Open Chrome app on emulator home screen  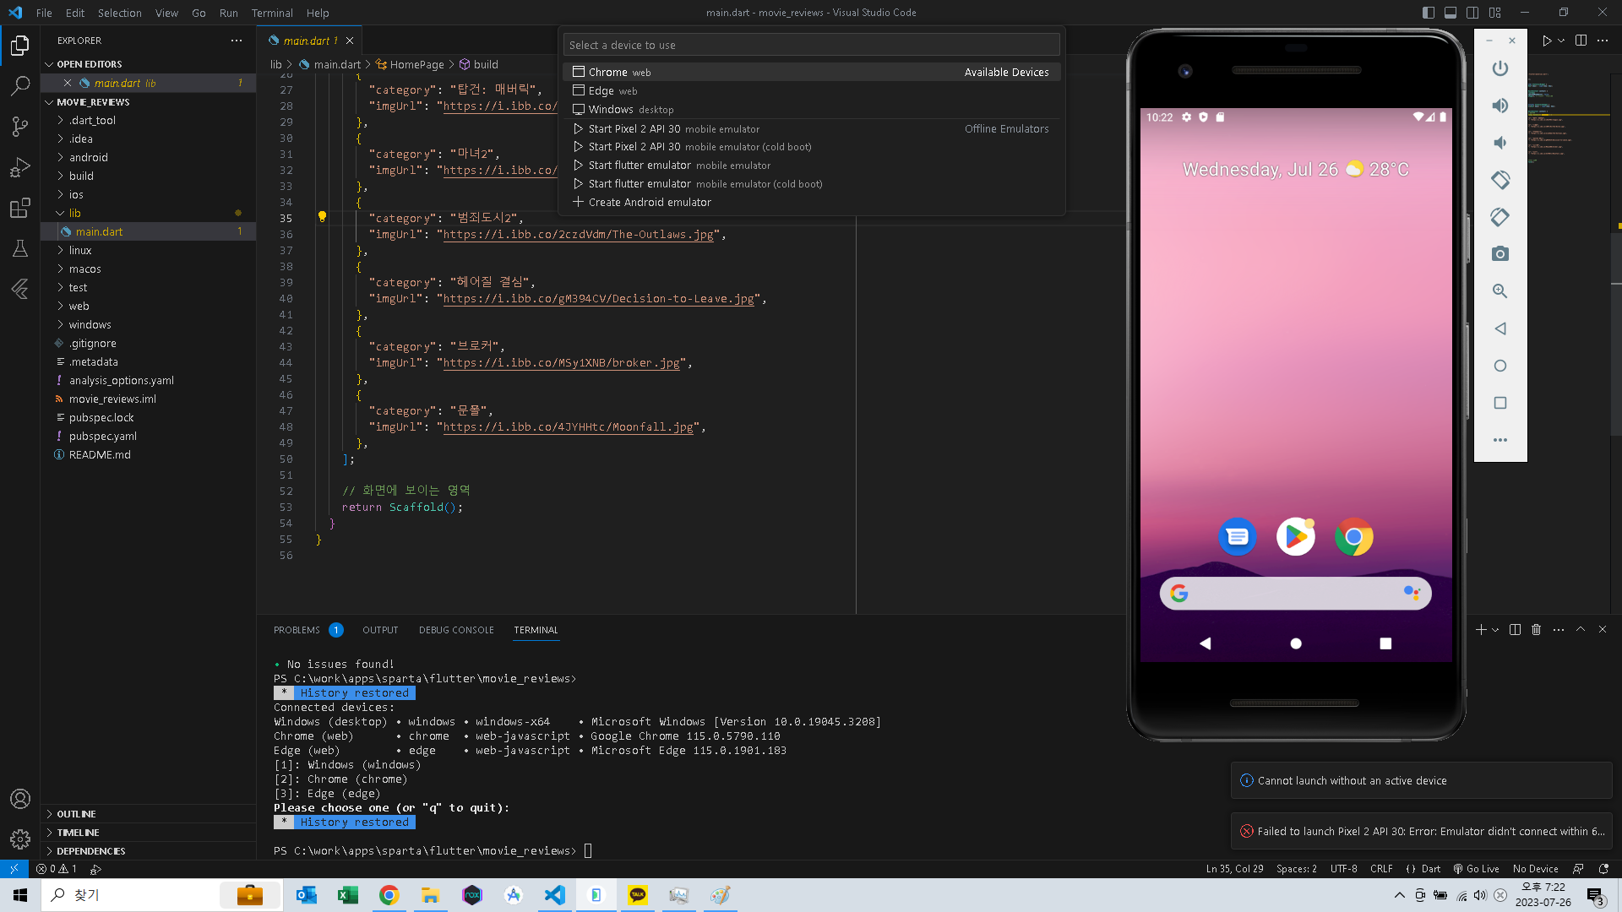(x=1354, y=536)
